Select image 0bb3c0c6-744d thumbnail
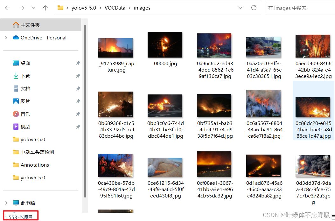The height and width of the screenshot is (221, 335). click(x=165, y=106)
